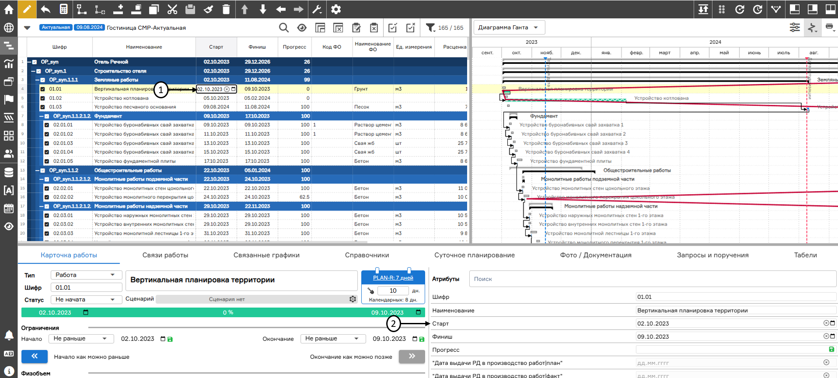Screen dimensions: 838x378
Task: Open the Суточное планирование tab
Action: click(x=474, y=255)
